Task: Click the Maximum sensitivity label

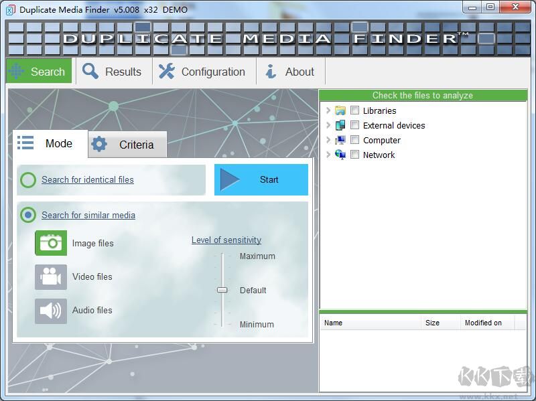Action: tap(257, 256)
